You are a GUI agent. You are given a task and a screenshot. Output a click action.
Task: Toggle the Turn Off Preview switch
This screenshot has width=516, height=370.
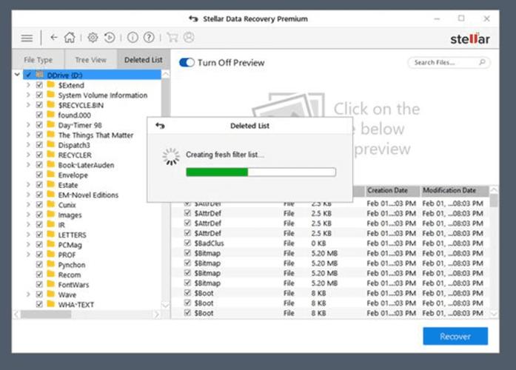coord(187,62)
